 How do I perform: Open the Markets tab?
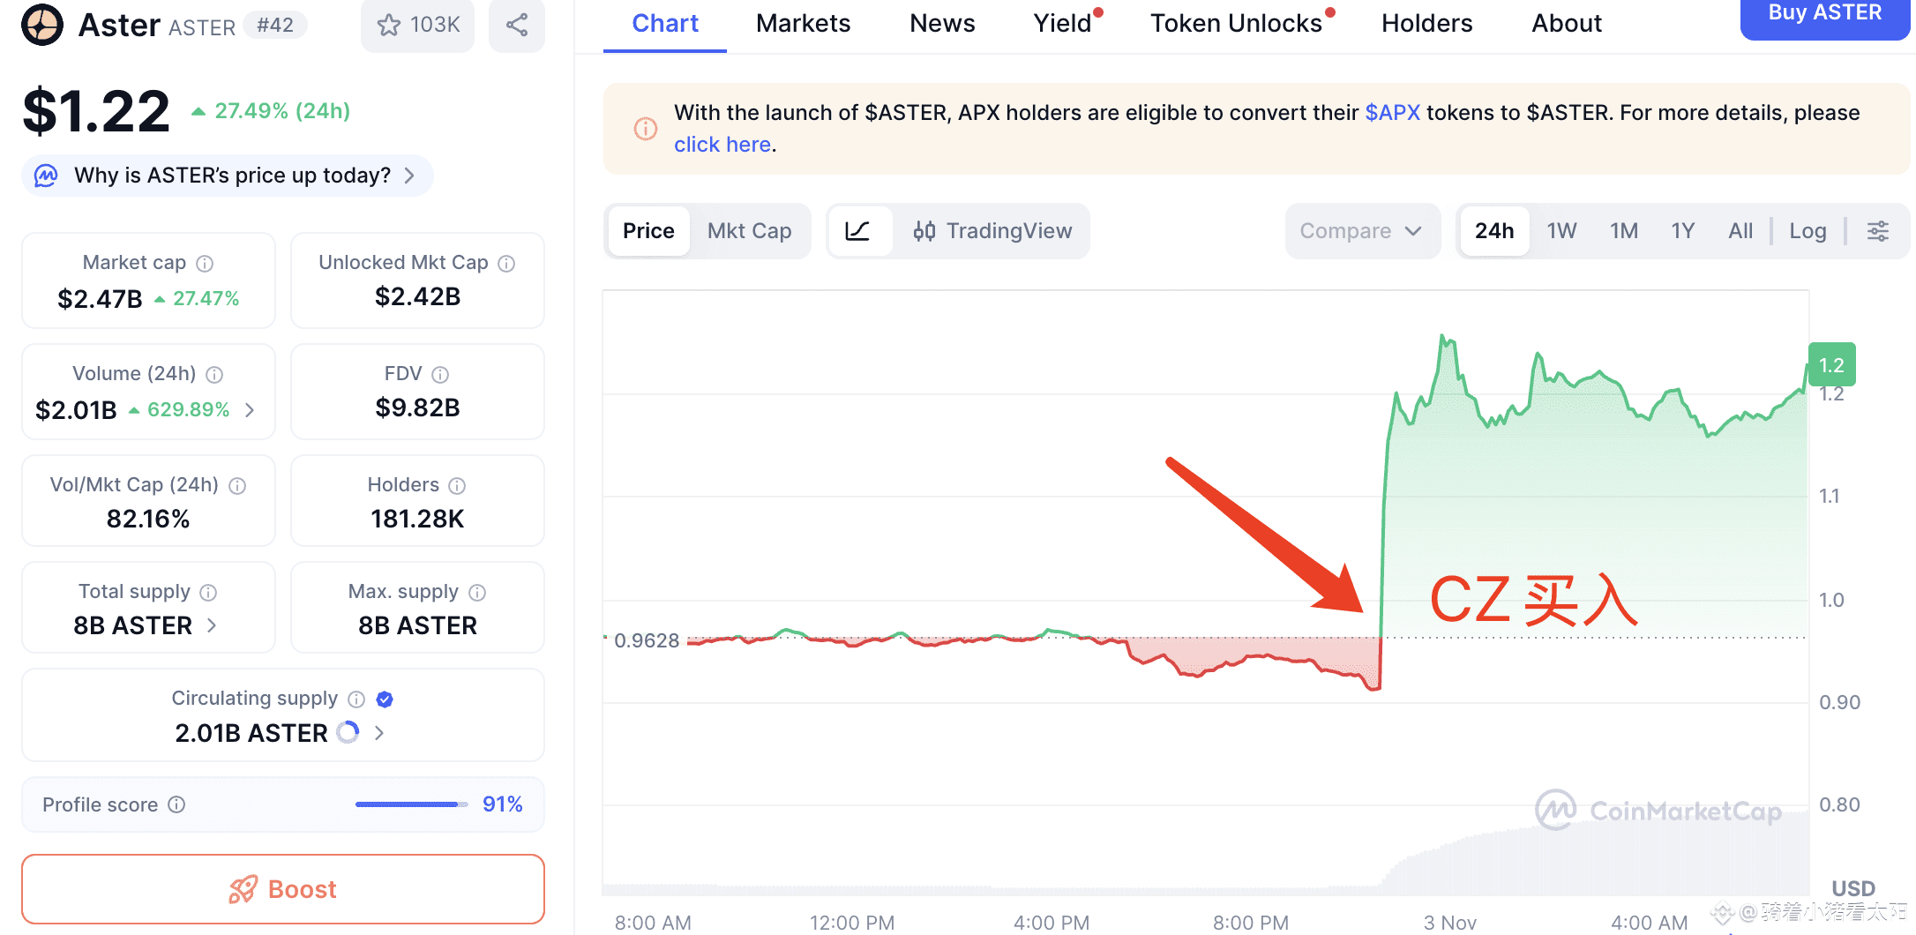click(x=803, y=24)
